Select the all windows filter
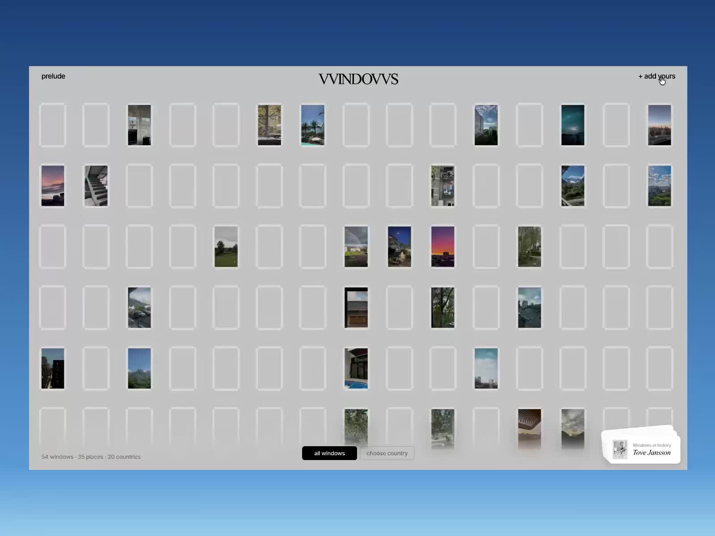715x536 pixels. coord(329,453)
